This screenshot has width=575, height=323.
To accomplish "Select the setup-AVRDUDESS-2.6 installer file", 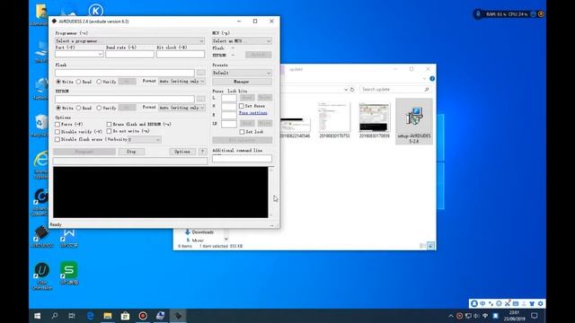I will 414,122.
